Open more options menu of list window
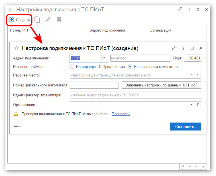216x176 pixels. tap(189, 9)
